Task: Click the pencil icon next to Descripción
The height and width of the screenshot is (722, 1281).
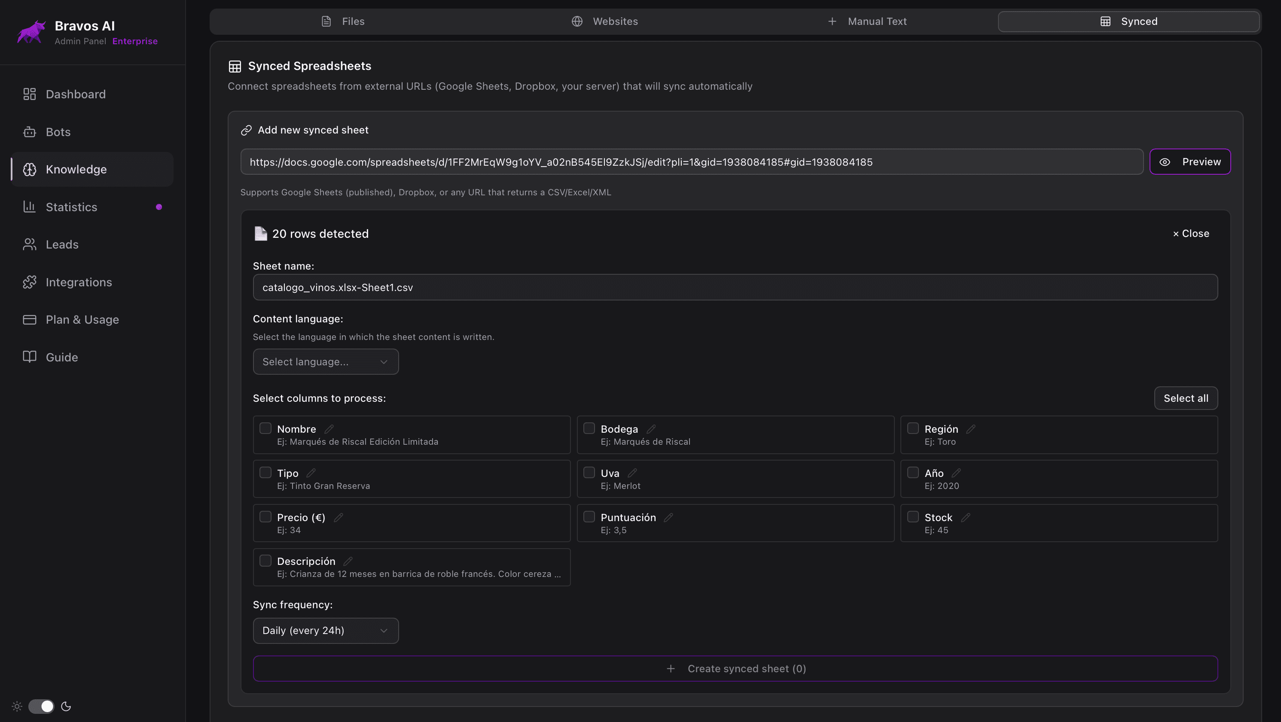Action: tap(348, 561)
